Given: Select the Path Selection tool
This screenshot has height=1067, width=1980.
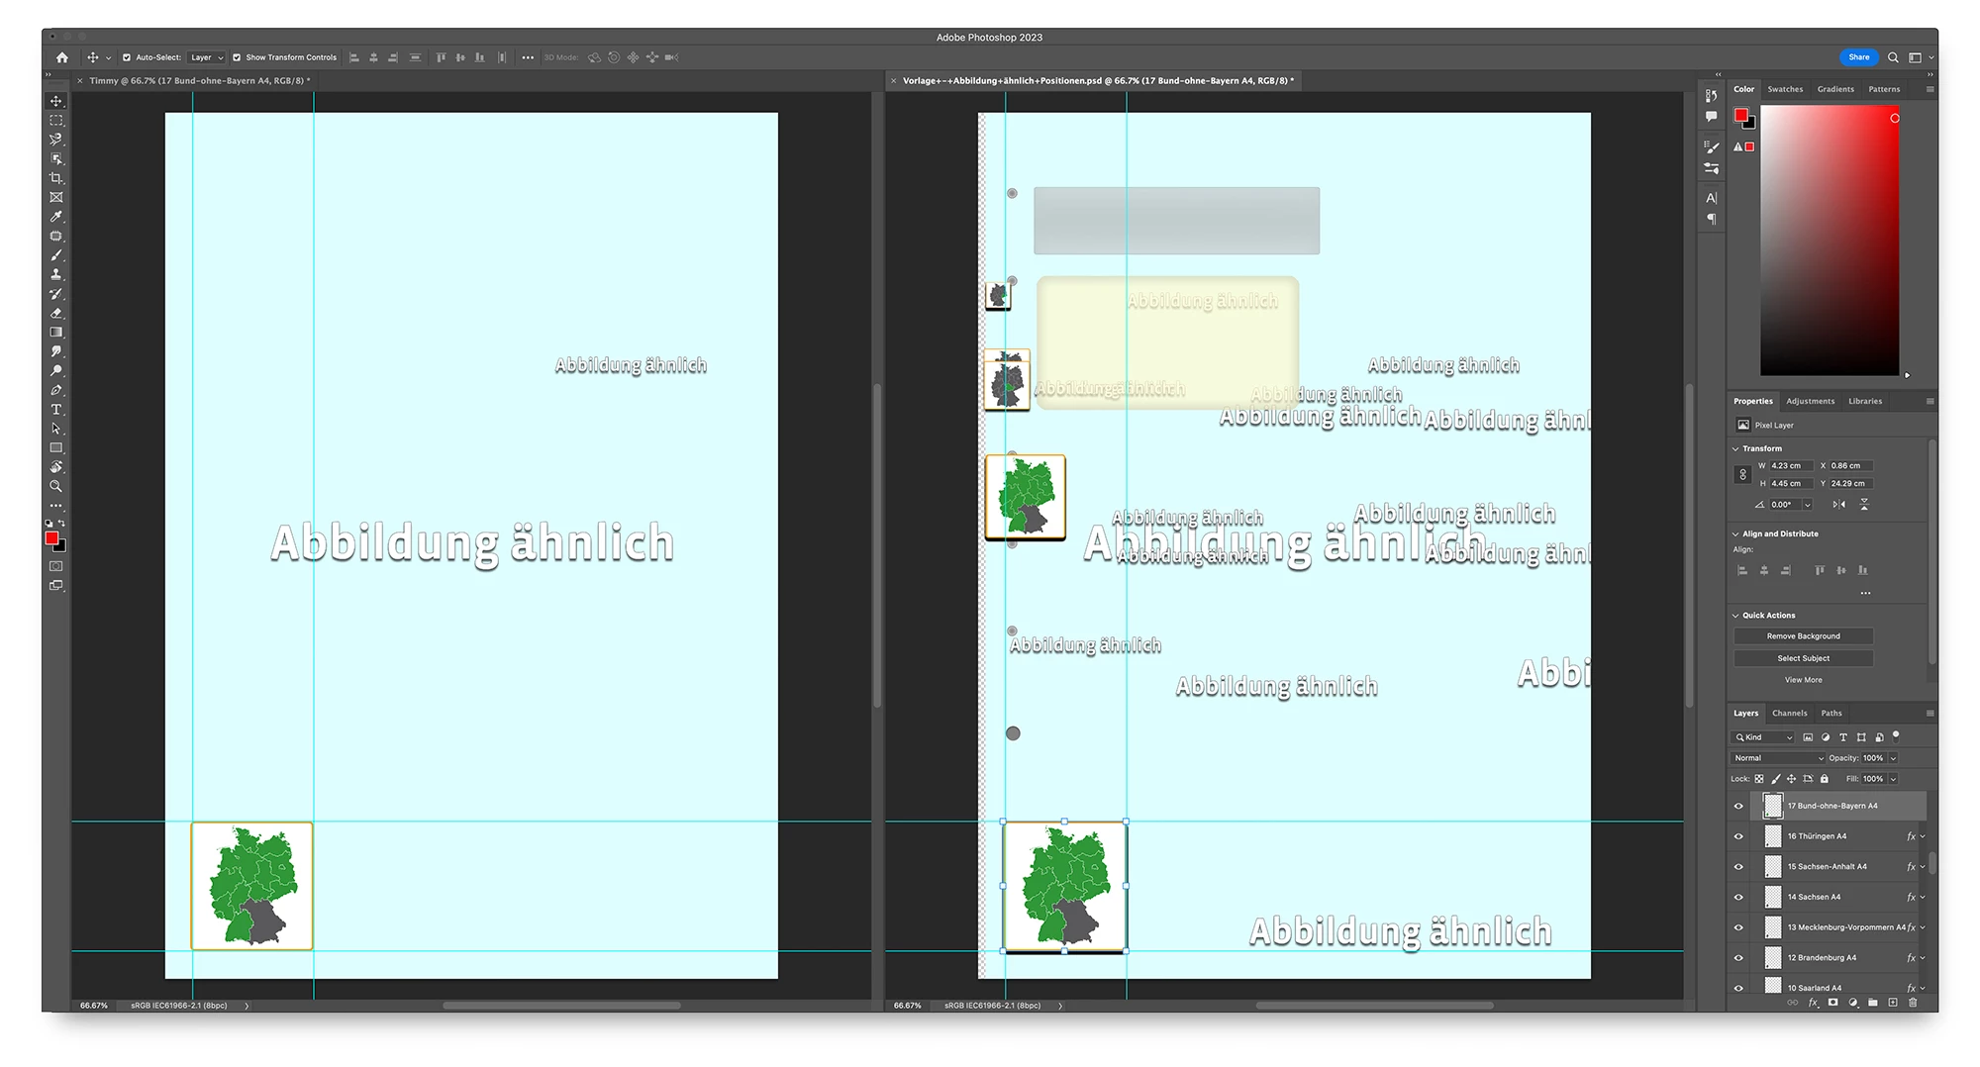Looking at the screenshot, I should pos(56,429).
